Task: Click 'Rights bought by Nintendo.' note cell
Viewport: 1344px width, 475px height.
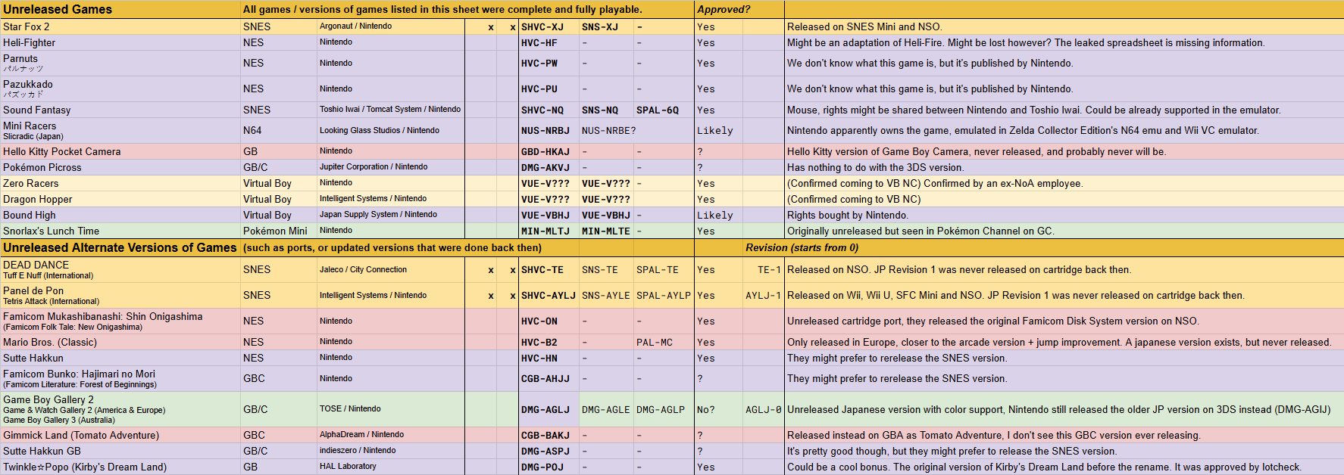Action: pos(1064,215)
